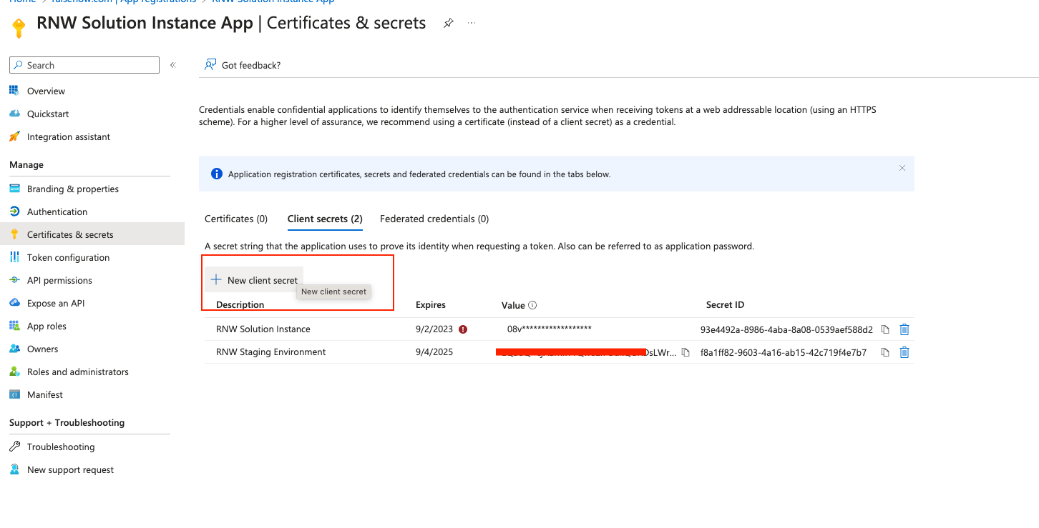Click the New support request icon

(14, 469)
